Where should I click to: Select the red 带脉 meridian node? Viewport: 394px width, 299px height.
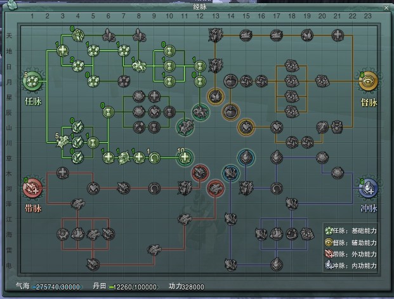click(33, 187)
